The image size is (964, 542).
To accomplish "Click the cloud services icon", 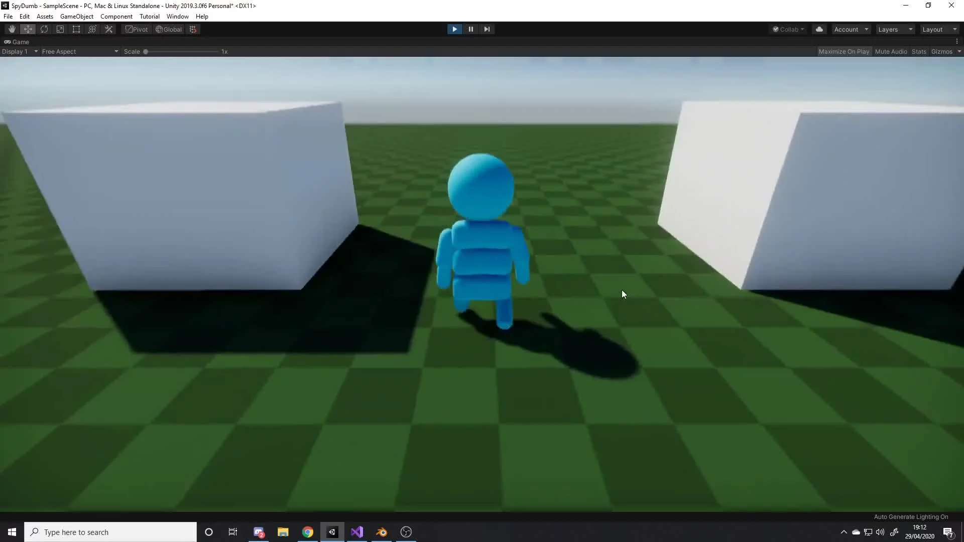I will pyautogui.click(x=819, y=29).
